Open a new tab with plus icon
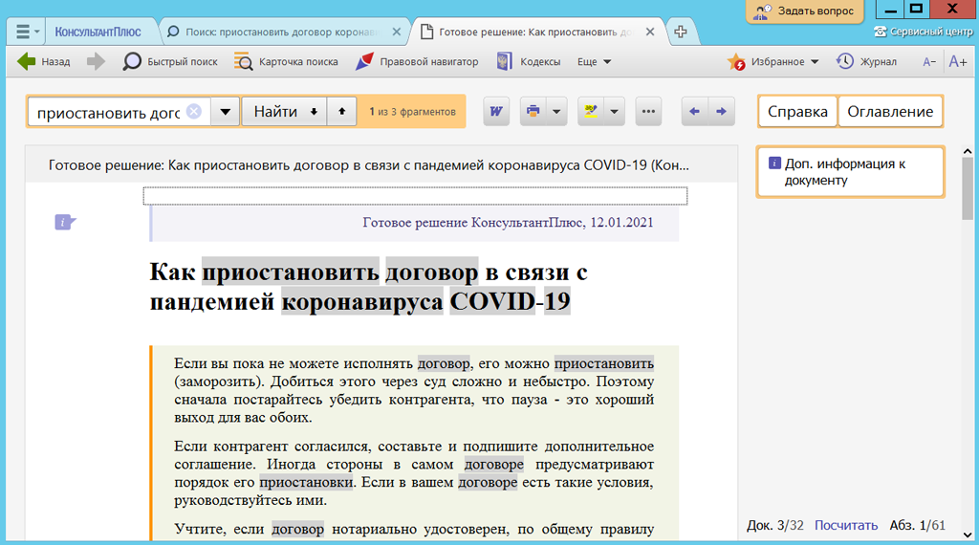This screenshot has height=545, width=979. [681, 32]
